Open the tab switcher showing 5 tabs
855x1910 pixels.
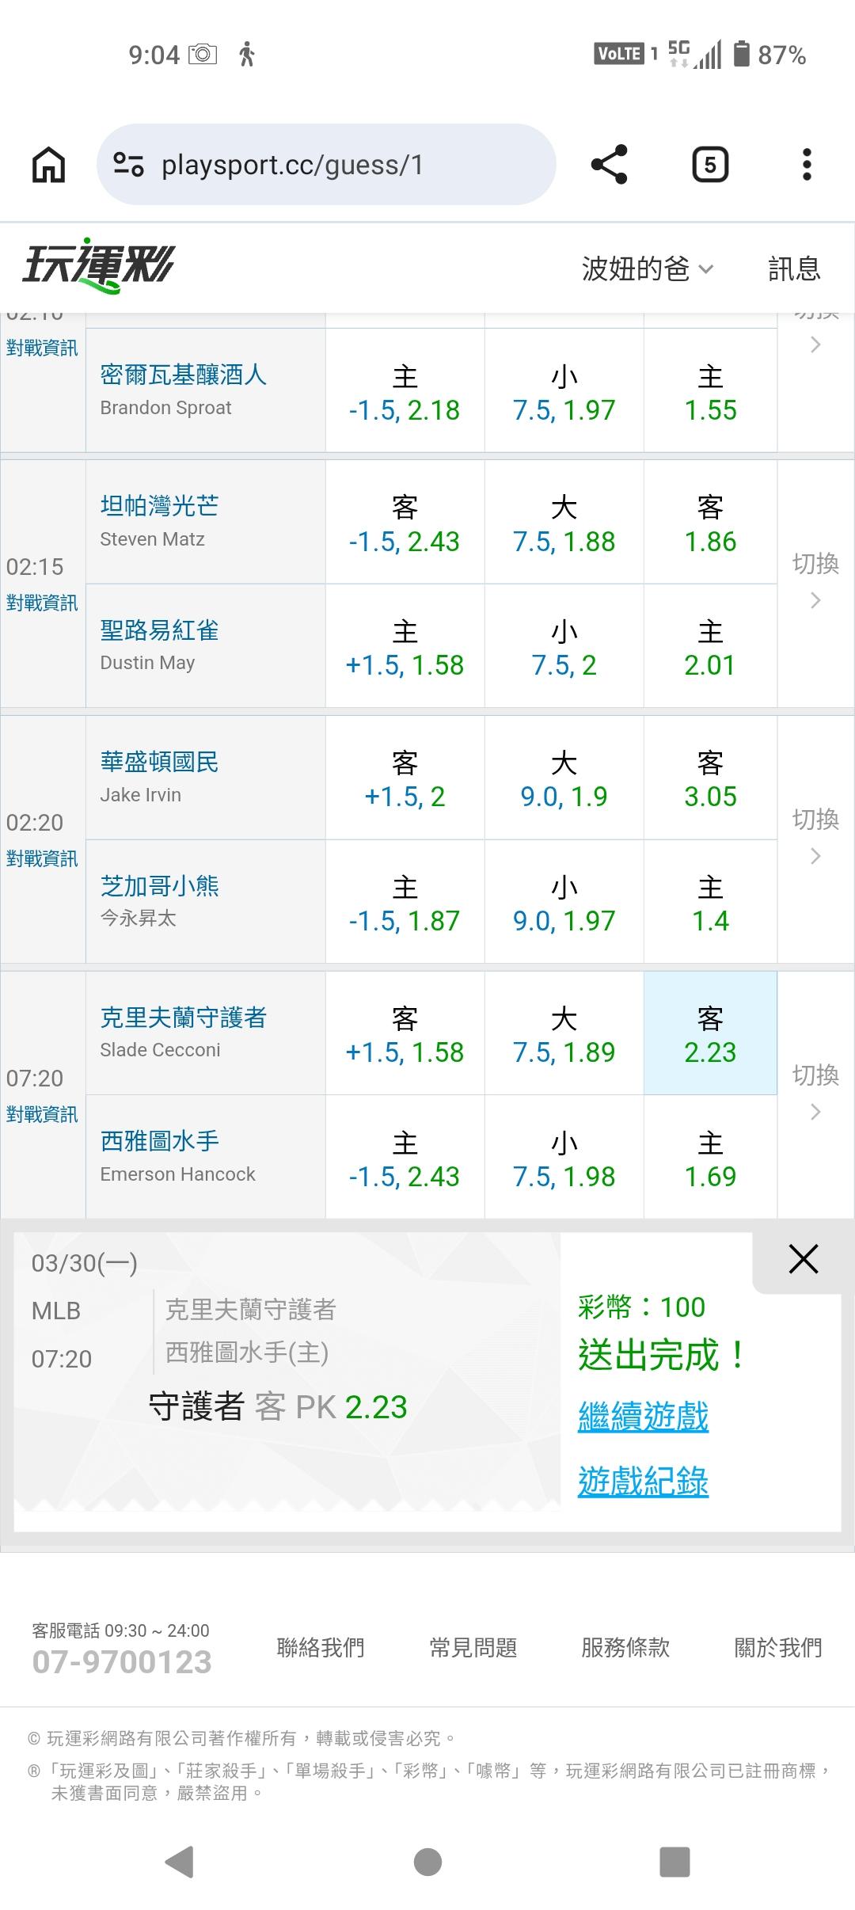click(709, 165)
